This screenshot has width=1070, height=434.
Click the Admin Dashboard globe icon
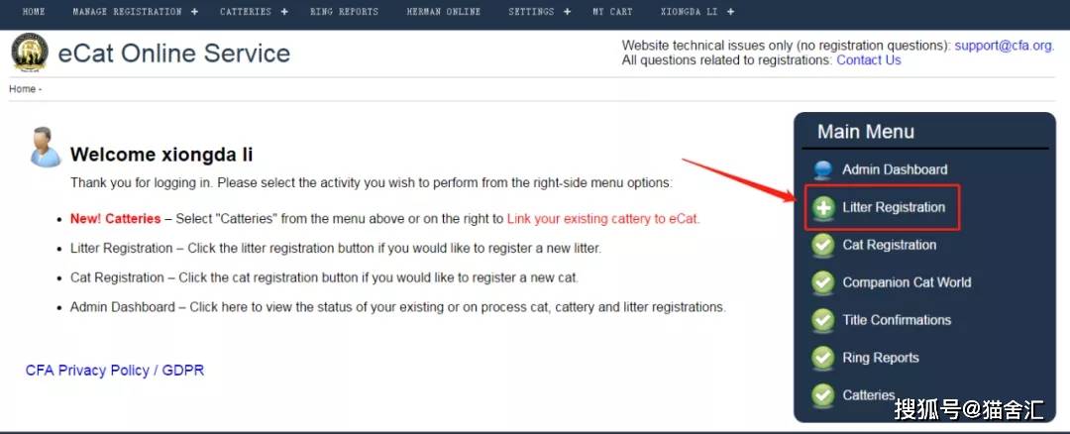click(823, 169)
